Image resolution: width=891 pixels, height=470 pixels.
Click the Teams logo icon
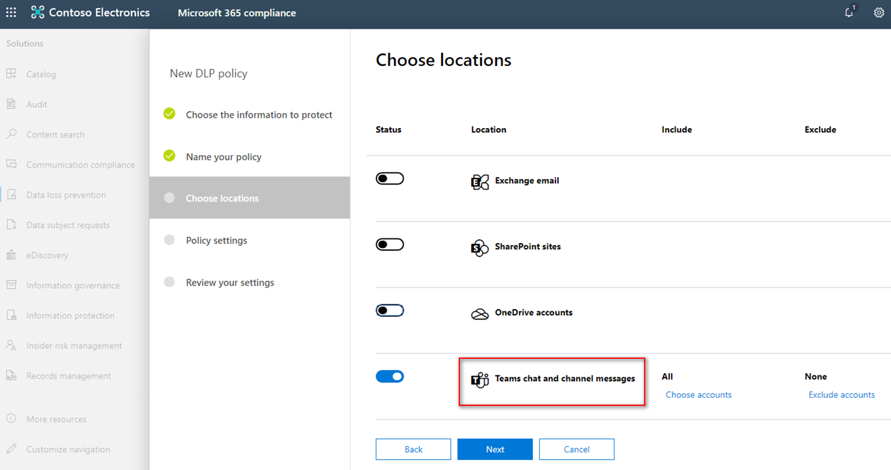(x=480, y=380)
